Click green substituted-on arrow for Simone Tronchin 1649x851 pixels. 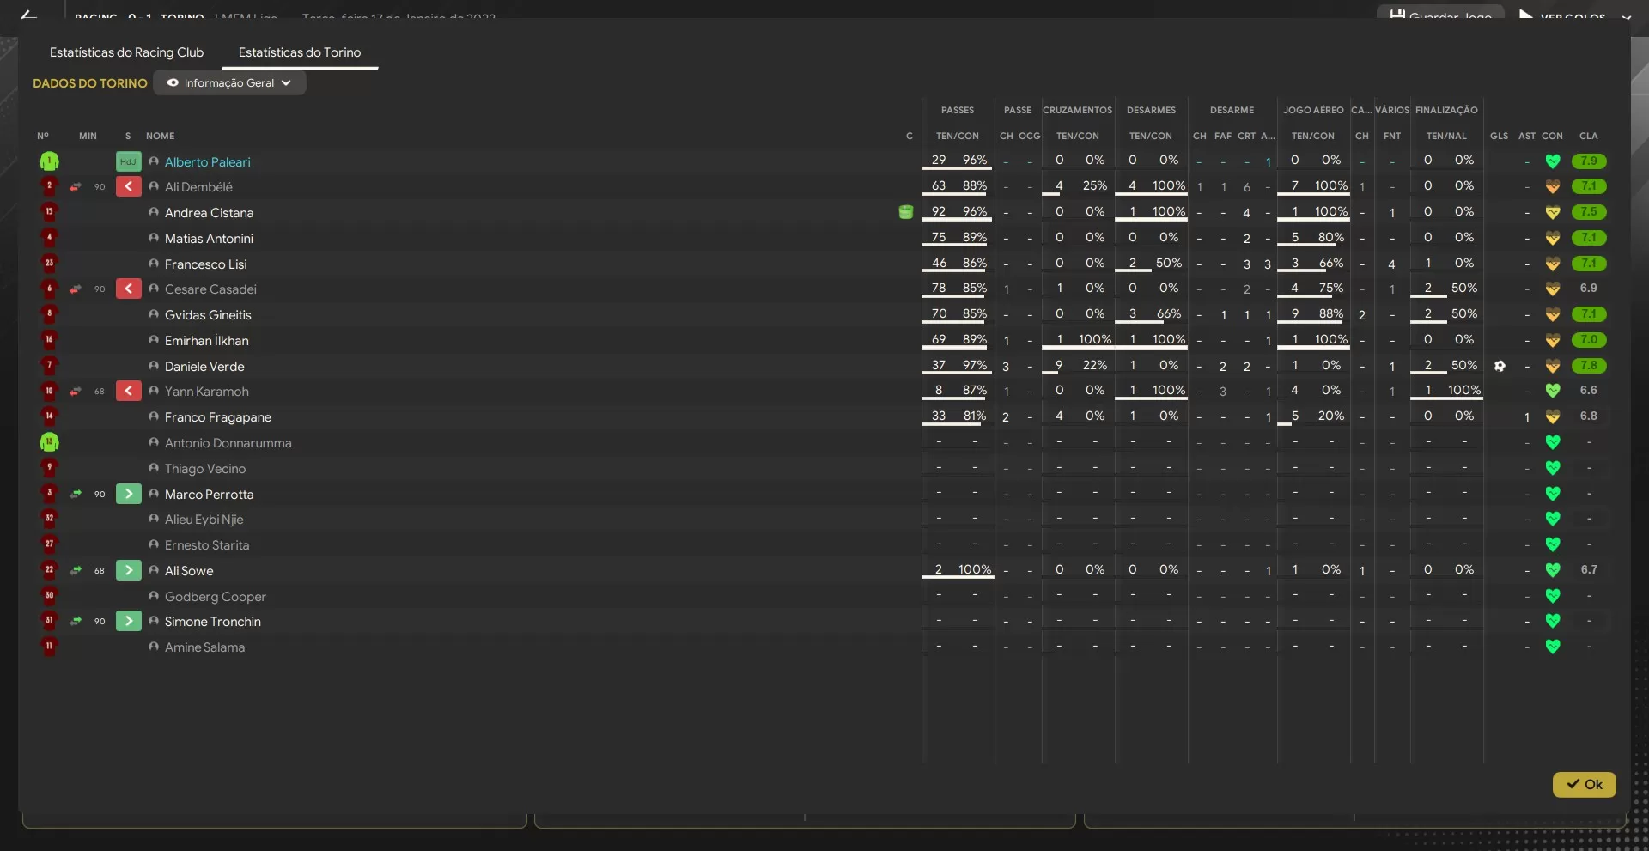coord(128,621)
